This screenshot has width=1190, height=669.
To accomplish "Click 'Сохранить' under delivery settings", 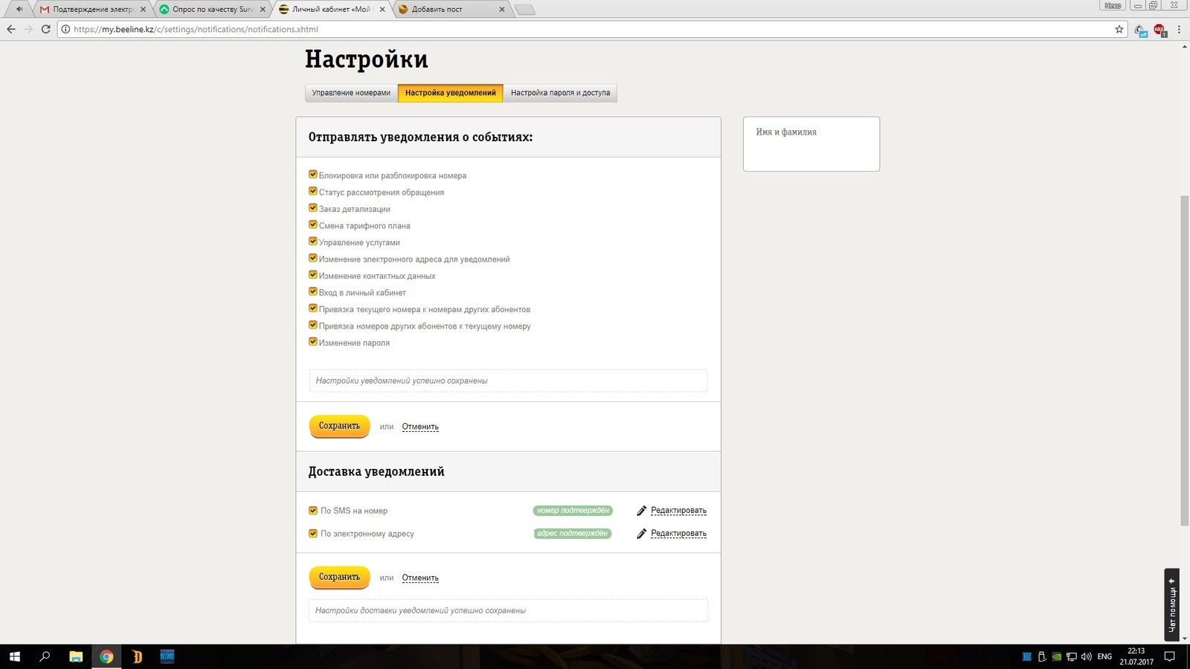I will 339,577.
